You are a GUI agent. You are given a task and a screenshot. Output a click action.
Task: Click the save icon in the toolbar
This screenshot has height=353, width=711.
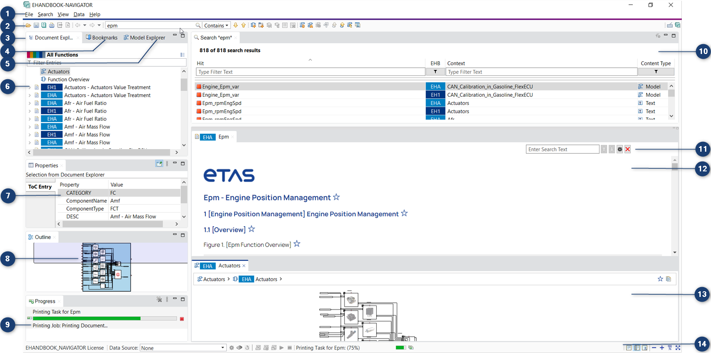point(36,25)
